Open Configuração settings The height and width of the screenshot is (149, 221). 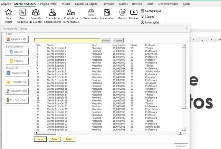click(151, 11)
